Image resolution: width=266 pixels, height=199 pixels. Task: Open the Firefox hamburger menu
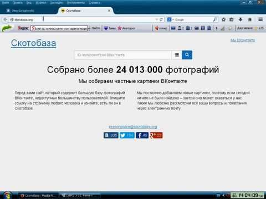pos(260,19)
